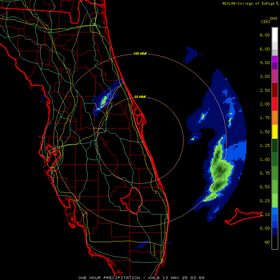
Task: Click the 0.10 legend value
Action: coord(265,215)
